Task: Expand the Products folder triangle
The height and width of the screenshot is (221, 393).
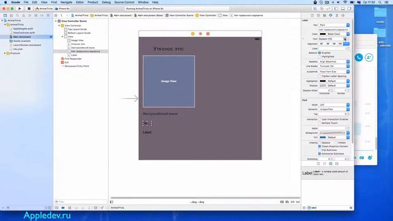Action: (5, 53)
